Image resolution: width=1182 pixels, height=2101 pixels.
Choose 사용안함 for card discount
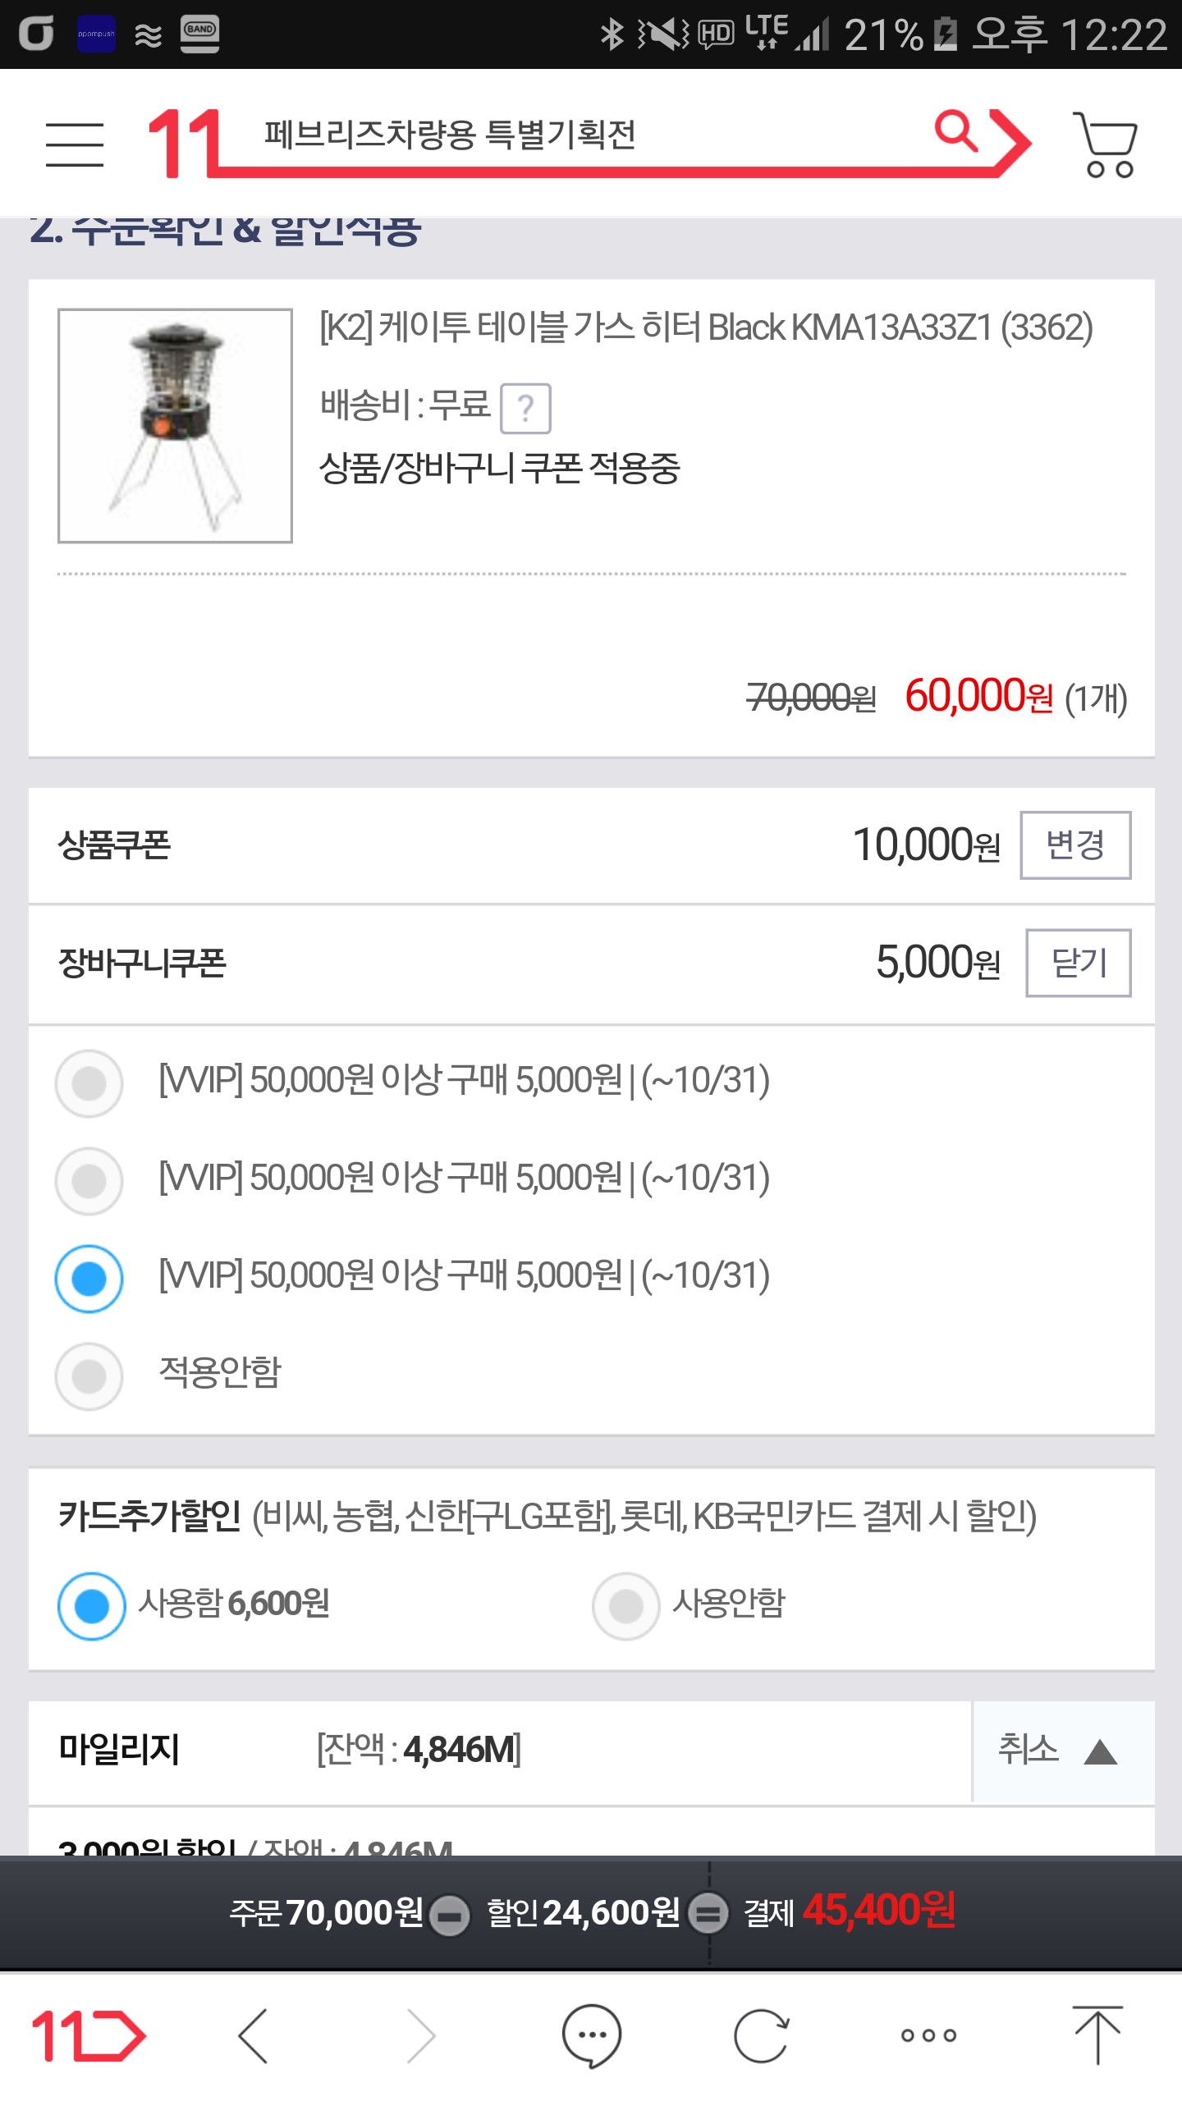click(626, 1605)
